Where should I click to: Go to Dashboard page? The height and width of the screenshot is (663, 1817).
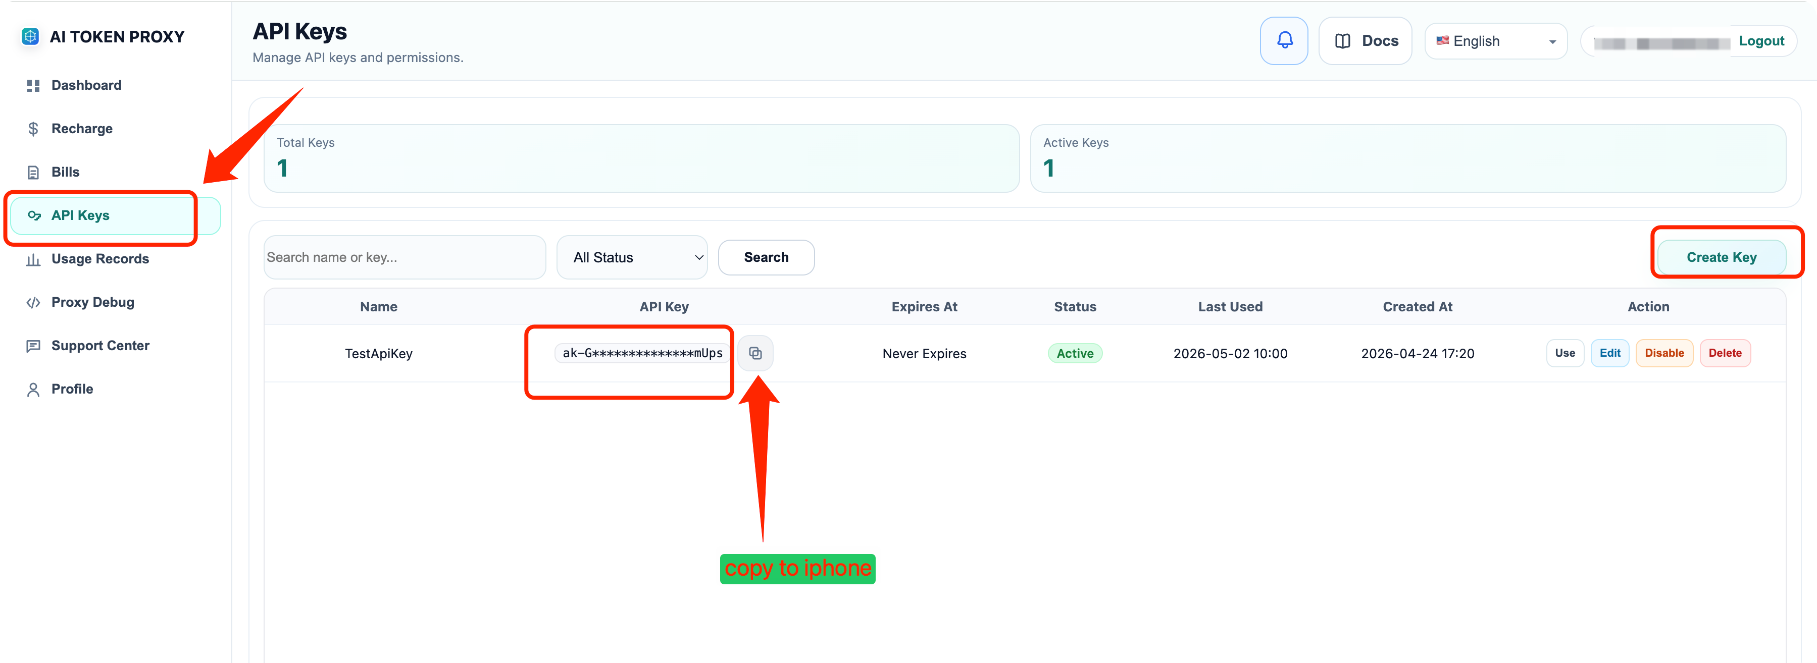coord(86,85)
